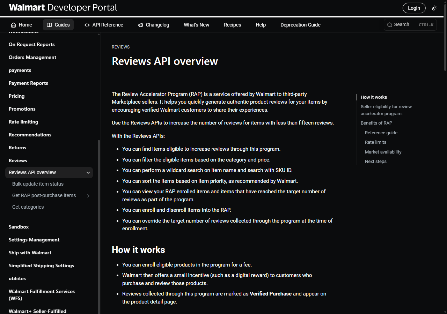Open Bulk update item status page
The image size is (447, 314).
pos(38,184)
